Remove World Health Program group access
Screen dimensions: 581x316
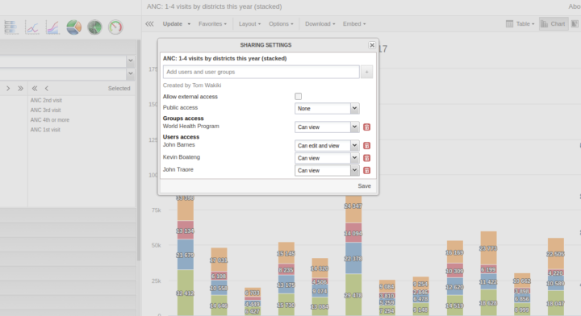[366, 127]
